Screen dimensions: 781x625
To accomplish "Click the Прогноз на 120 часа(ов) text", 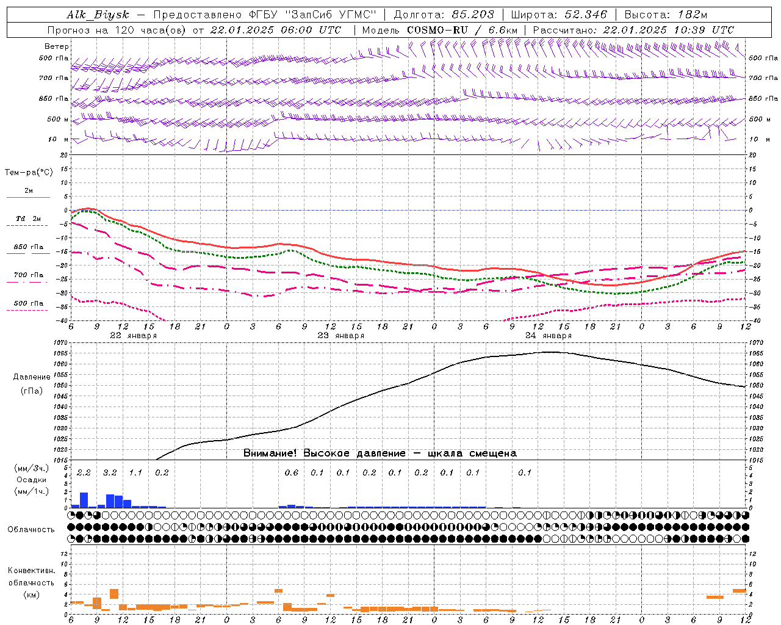I will (117, 30).
